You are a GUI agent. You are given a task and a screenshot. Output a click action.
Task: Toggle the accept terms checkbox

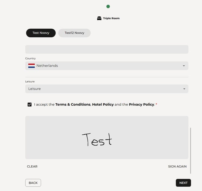pos(30,105)
